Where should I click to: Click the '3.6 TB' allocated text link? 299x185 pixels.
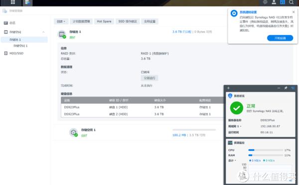(x=182, y=32)
